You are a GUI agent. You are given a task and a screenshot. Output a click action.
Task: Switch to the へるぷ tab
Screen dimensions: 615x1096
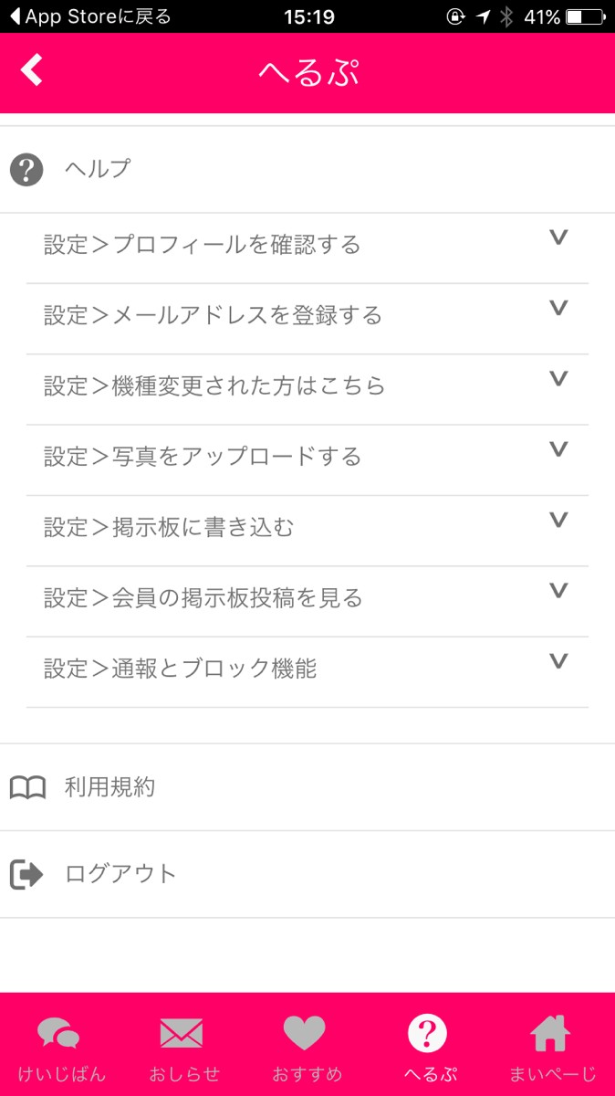428,1046
